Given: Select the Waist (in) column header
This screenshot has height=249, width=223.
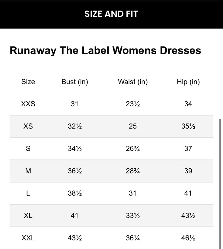Looking at the screenshot, I should pyautogui.click(x=133, y=82).
